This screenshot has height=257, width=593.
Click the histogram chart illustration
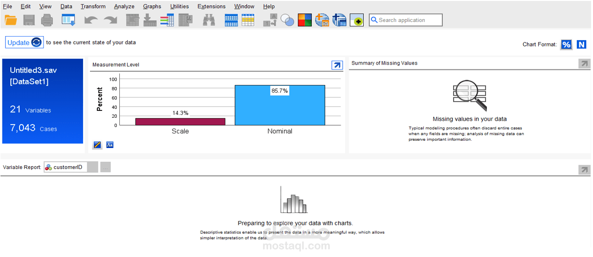(294, 199)
